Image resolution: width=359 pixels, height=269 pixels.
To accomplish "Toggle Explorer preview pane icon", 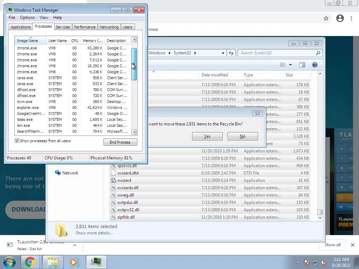I will [x=302, y=65].
